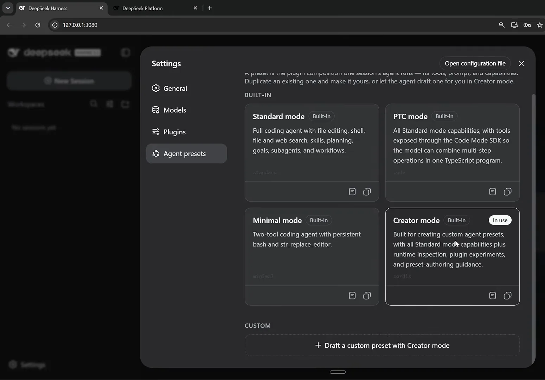Click the Settings dialog title
This screenshot has height=380, width=545.
(x=166, y=64)
